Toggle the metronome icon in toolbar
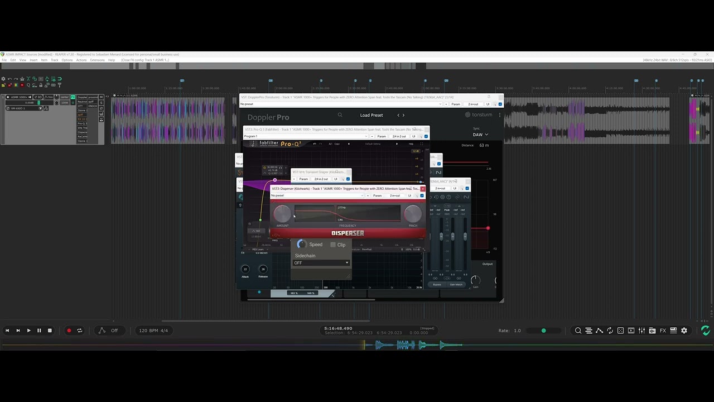 (x=22, y=79)
